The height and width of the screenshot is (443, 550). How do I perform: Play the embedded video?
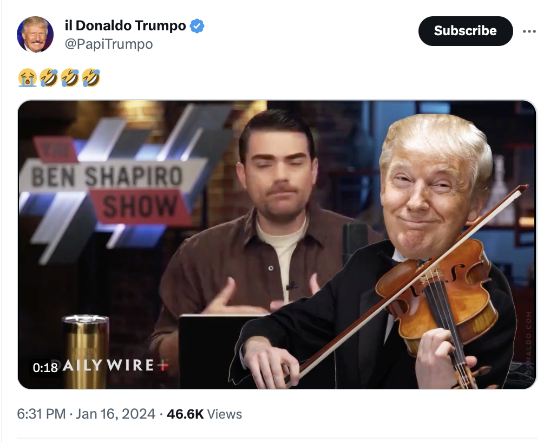tap(277, 245)
